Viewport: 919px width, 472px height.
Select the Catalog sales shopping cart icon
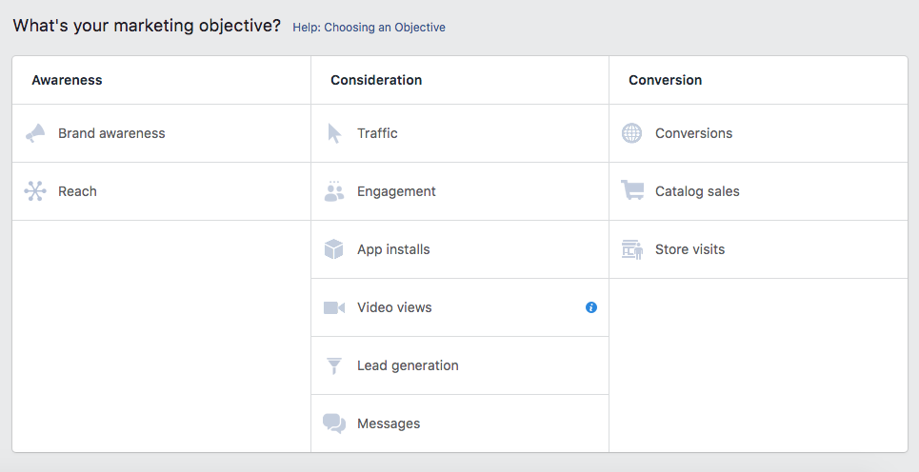click(x=632, y=191)
